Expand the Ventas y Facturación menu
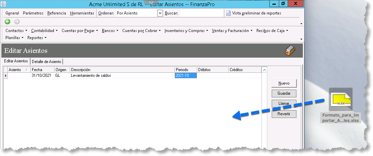The height and width of the screenshot is (156, 373). [x=232, y=31]
